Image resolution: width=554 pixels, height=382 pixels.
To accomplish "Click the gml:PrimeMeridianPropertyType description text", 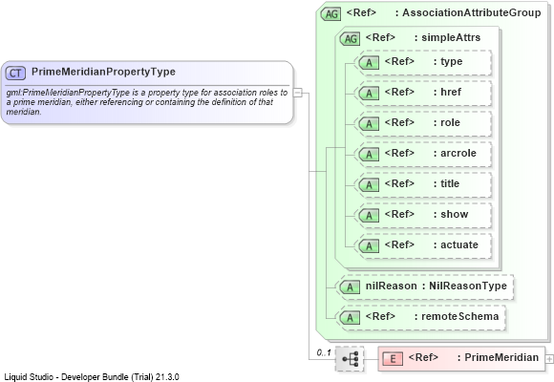I will (x=147, y=102).
